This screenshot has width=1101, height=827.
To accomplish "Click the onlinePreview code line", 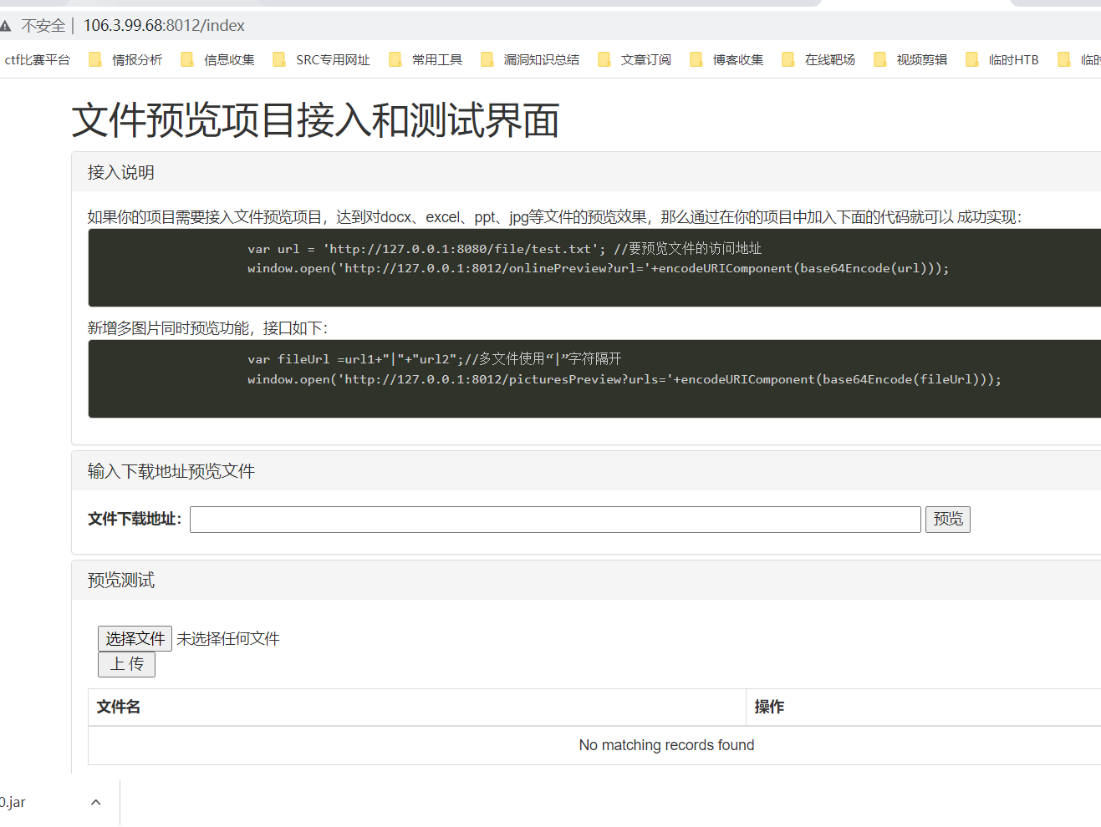I will (599, 268).
